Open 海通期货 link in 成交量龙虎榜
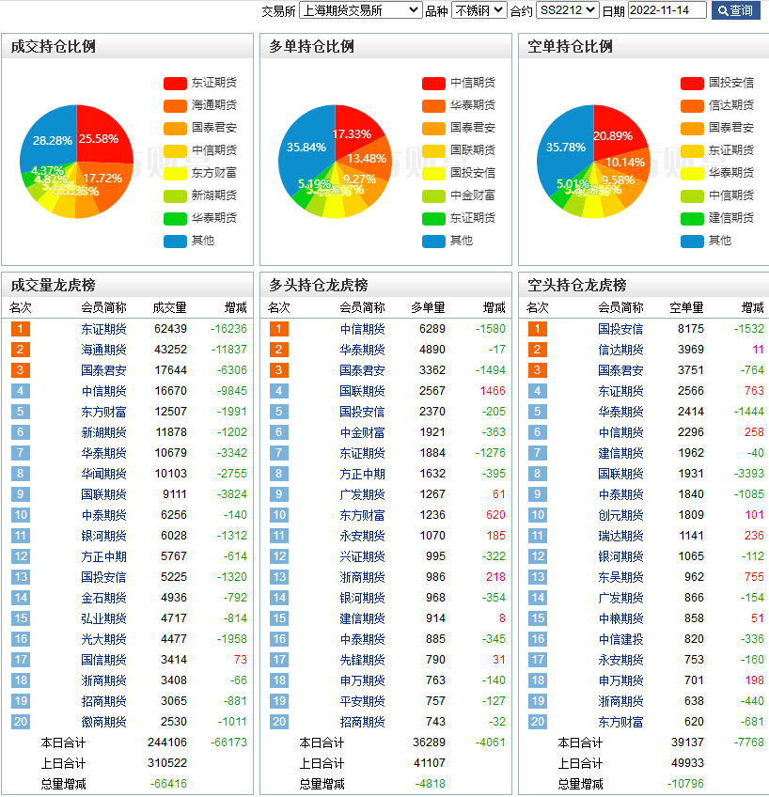The image size is (769, 797). 103,350
